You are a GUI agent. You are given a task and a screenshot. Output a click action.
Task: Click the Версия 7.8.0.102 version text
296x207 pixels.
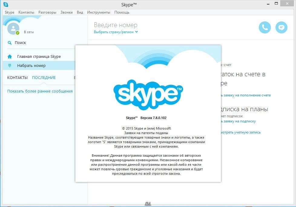point(153,118)
